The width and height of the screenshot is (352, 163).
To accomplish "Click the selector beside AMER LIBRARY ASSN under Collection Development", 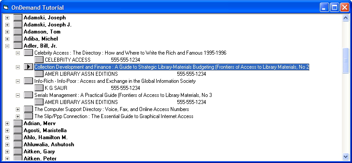I will [39, 74].
